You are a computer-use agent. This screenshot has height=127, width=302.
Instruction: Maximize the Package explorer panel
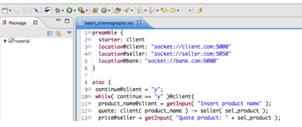coord(67,21)
